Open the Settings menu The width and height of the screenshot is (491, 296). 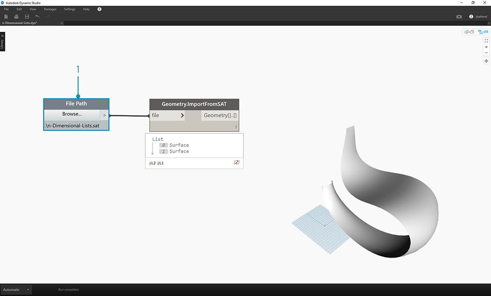click(70, 9)
